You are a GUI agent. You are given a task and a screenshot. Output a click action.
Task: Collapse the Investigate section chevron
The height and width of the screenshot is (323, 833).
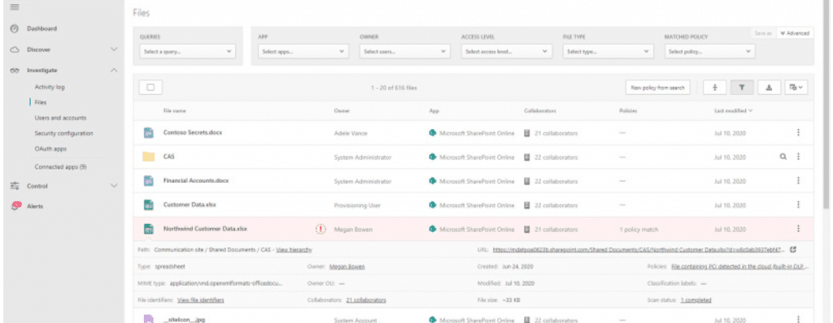point(114,71)
